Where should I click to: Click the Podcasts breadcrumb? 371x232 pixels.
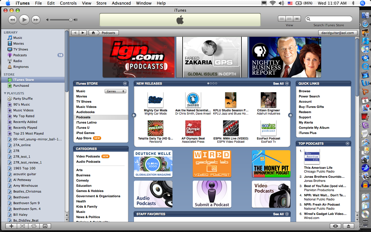point(108,33)
